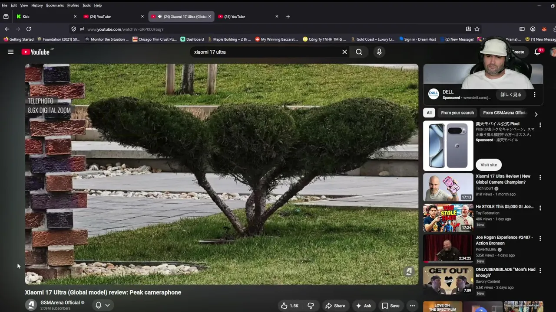Close the Xiaomi 17 Ultra tab
This screenshot has height=312, width=556.
click(x=209, y=16)
